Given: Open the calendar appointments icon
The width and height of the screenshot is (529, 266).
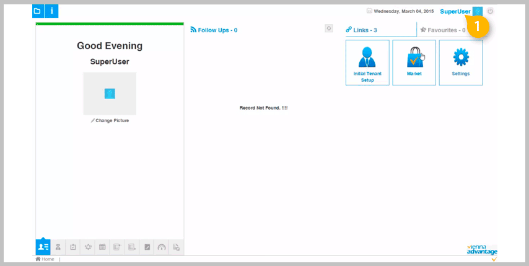Looking at the screenshot, I should point(102,247).
